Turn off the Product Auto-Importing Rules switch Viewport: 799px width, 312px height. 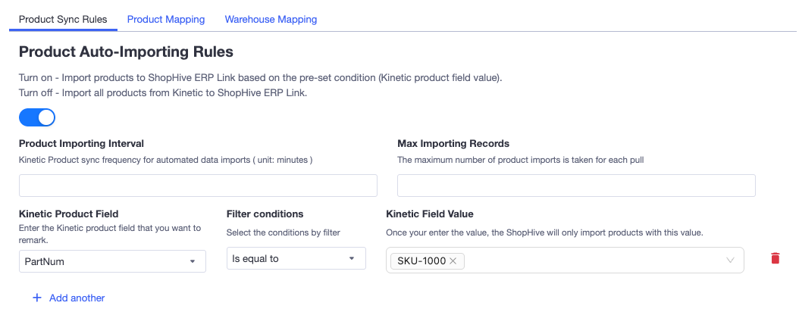[x=37, y=117]
